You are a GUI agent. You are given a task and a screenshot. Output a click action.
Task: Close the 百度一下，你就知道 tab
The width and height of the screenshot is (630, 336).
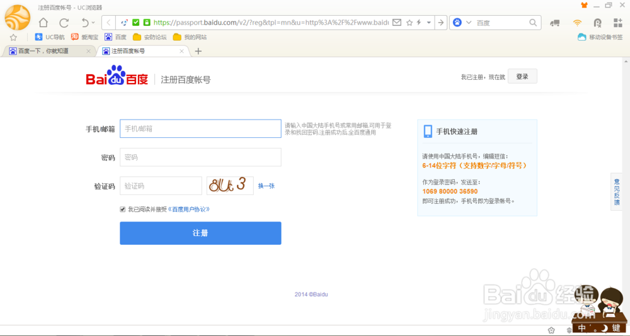coord(88,51)
